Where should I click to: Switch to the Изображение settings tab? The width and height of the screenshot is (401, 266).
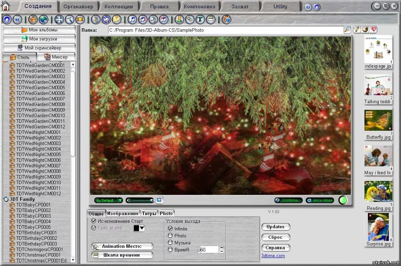pyautogui.click(x=123, y=213)
